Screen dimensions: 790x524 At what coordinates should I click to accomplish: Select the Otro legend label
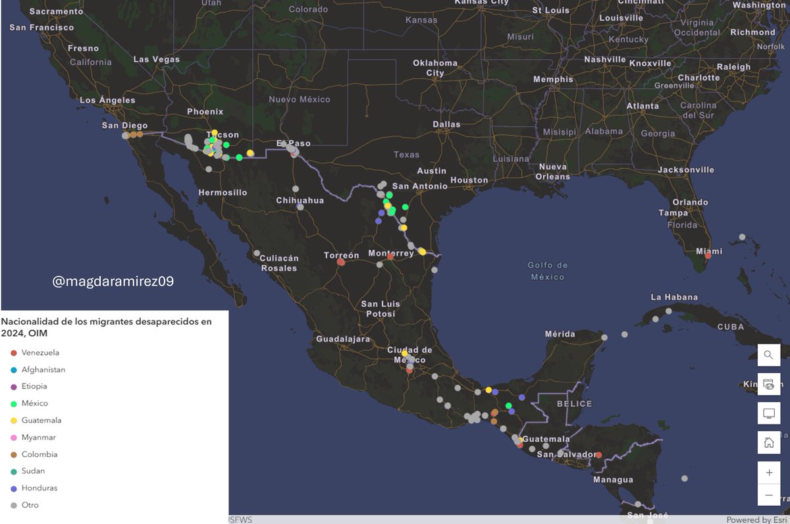tap(30, 505)
